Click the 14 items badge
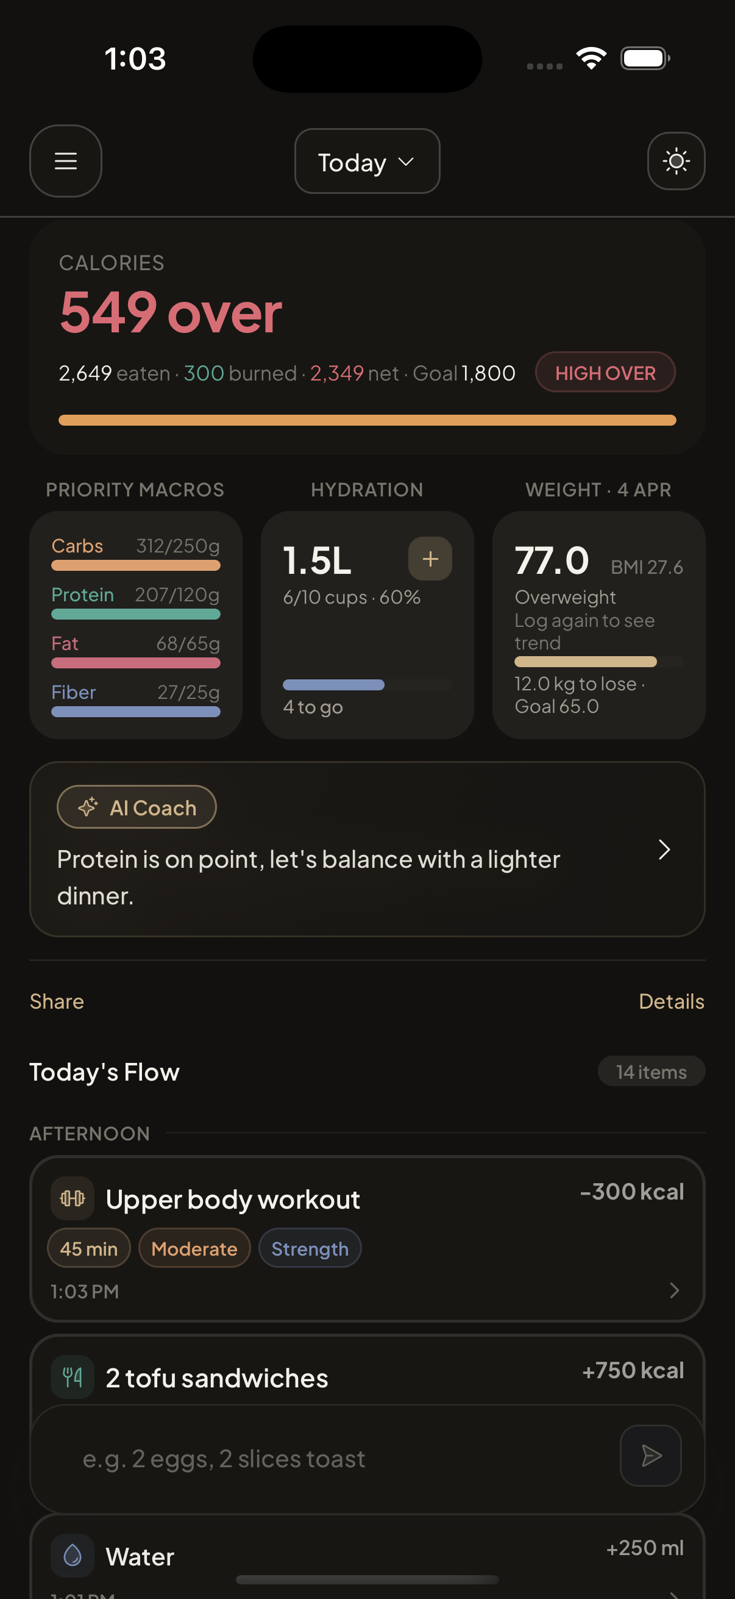Screen dimensions: 735x1599 point(651,1072)
